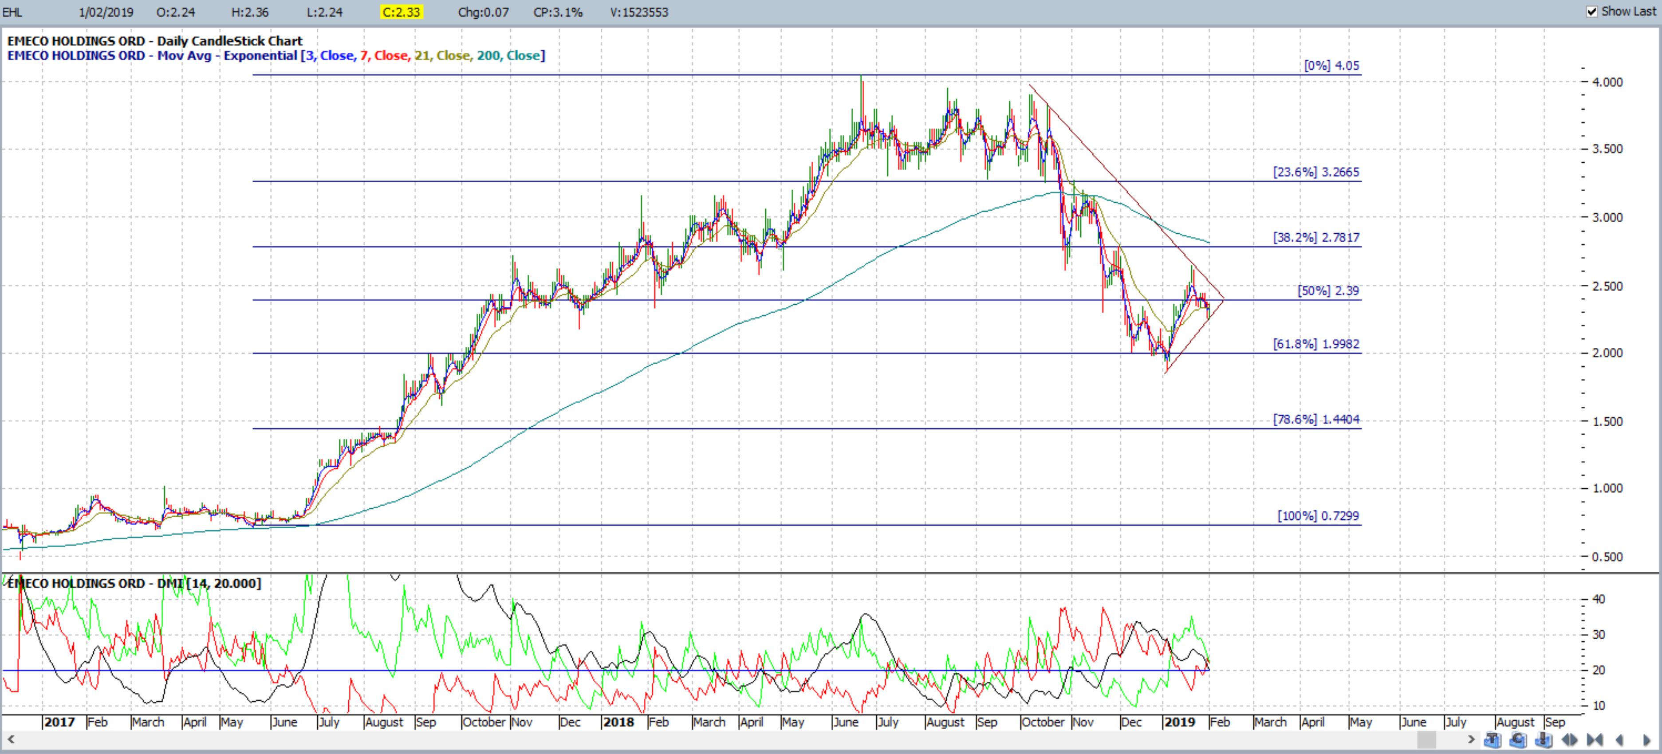This screenshot has height=754, width=1662.
Task: Click the teal '200, Close' EMA legend
Action: coord(508,56)
